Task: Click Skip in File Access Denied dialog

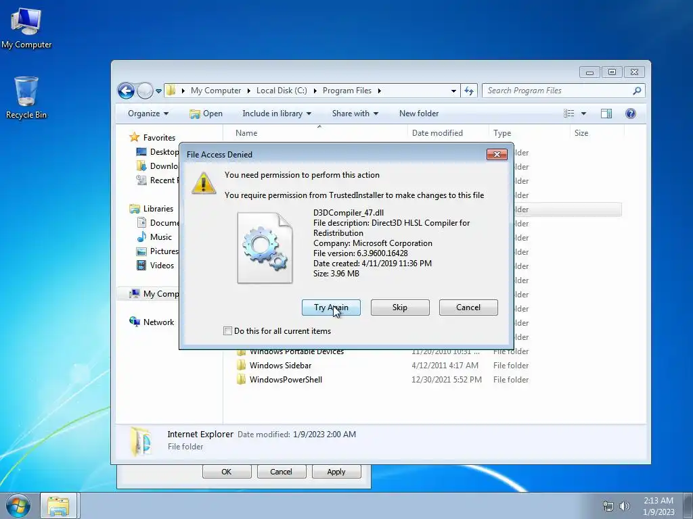Action: pyautogui.click(x=400, y=307)
